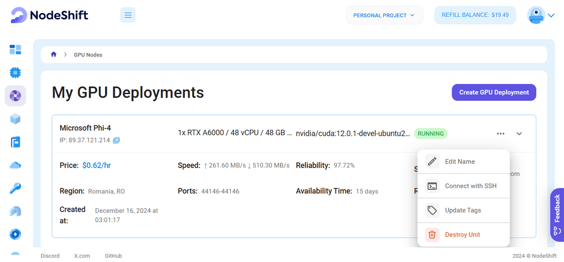Click the NodeShift logo
This screenshot has width=564, height=262.
click(x=49, y=15)
